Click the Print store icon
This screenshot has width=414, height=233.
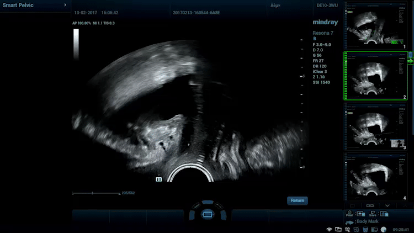[x=349, y=214]
